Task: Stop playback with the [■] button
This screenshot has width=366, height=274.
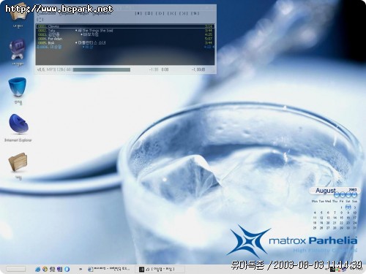Action: point(138,13)
